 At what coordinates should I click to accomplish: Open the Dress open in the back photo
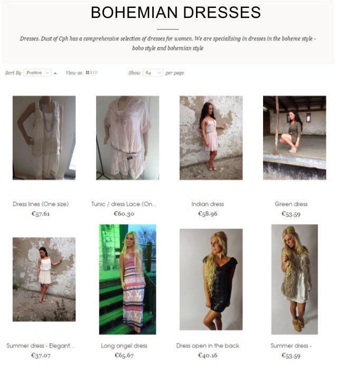pos(211,279)
